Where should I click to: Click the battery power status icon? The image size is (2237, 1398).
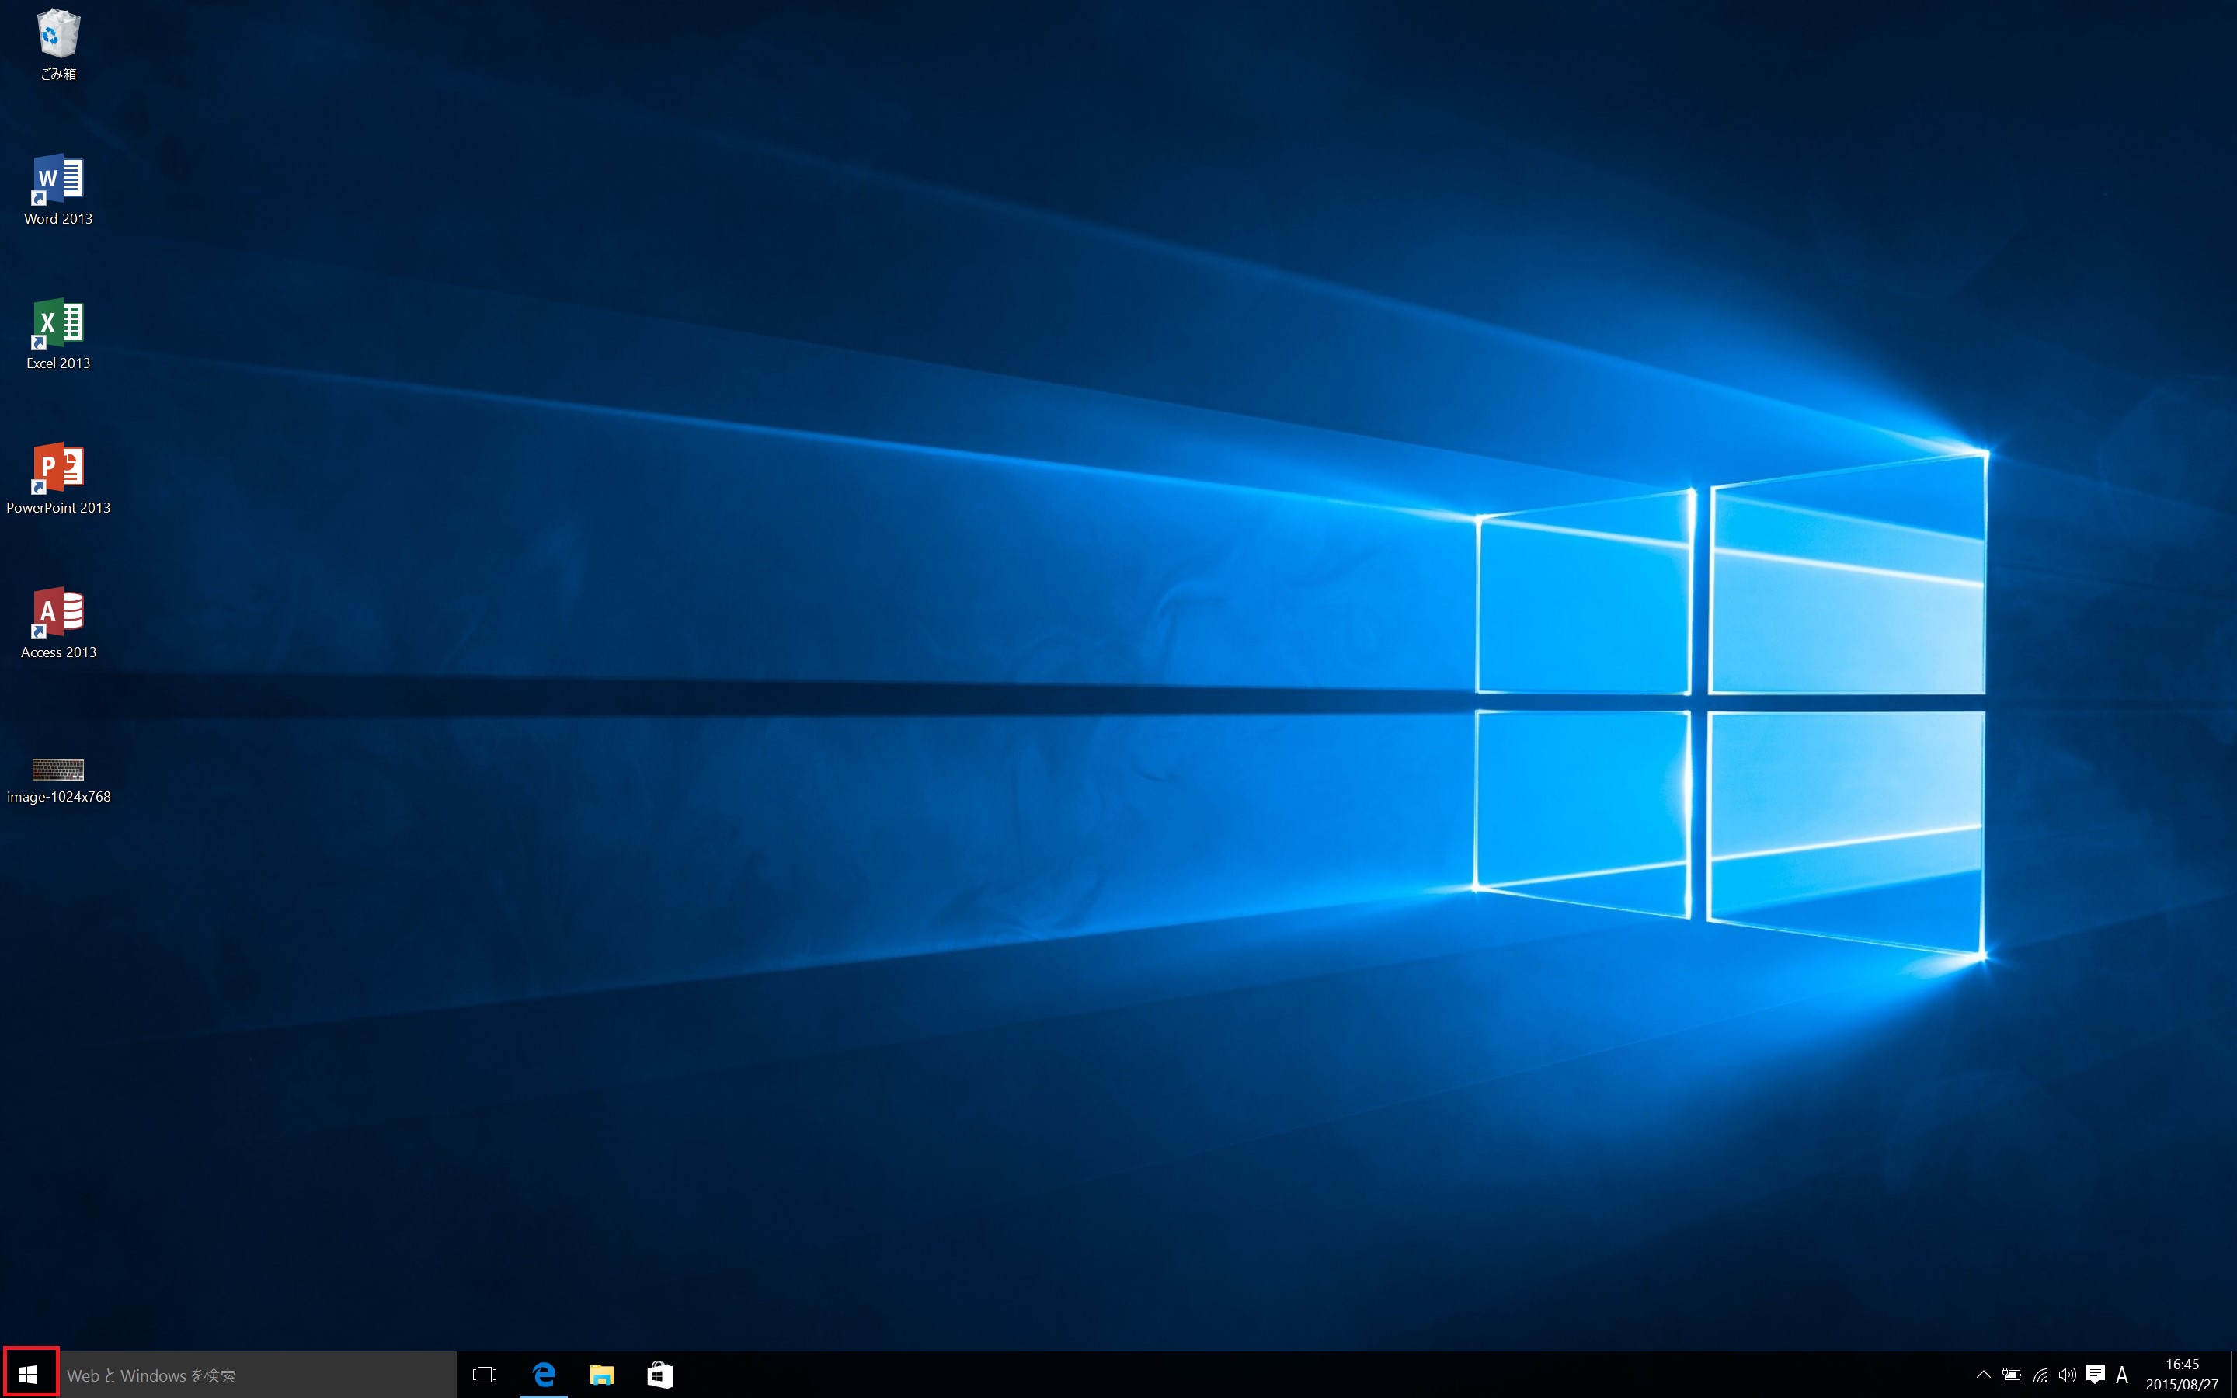point(2012,1375)
